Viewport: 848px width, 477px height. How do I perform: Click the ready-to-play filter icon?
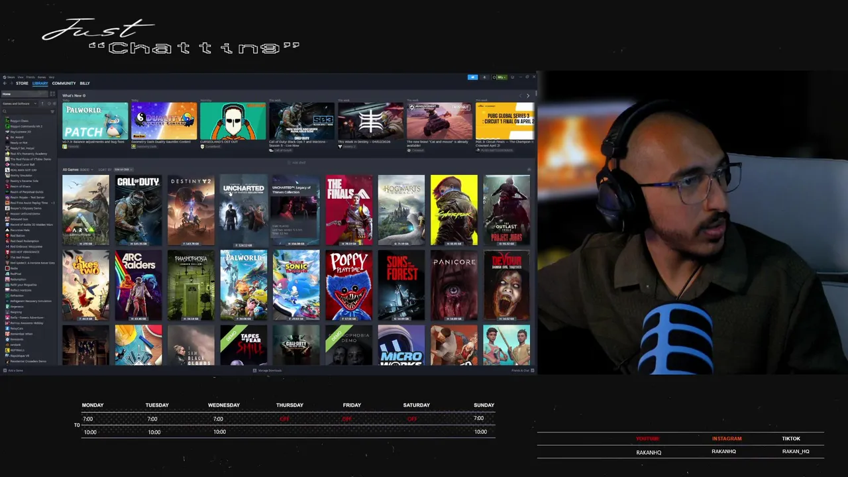tap(54, 103)
